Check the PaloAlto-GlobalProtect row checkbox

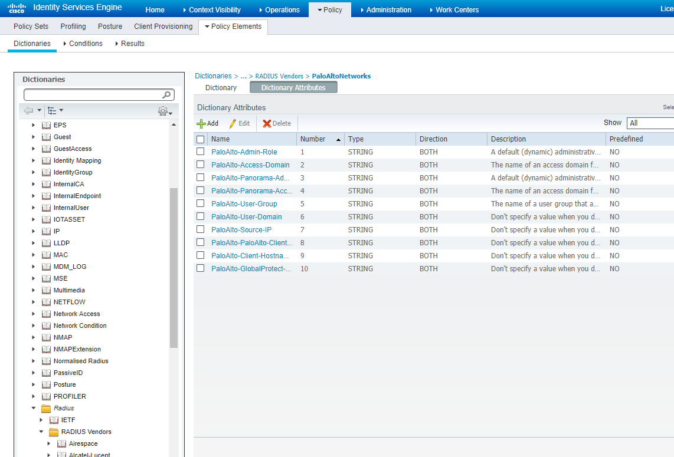[200, 268]
